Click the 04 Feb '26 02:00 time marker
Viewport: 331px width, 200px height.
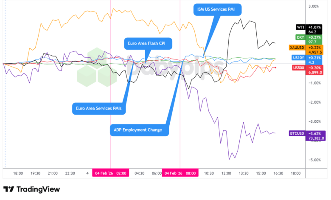[x=110, y=173]
